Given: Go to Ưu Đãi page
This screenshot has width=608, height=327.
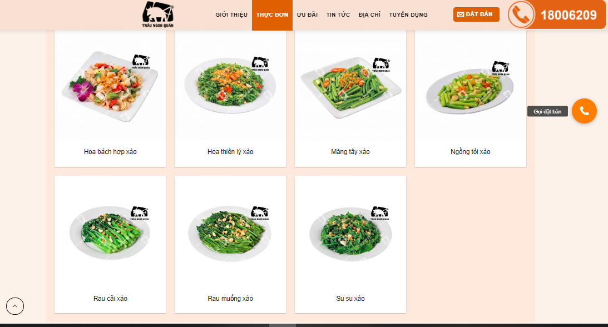Looking at the screenshot, I should pyautogui.click(x=307, y=14).
